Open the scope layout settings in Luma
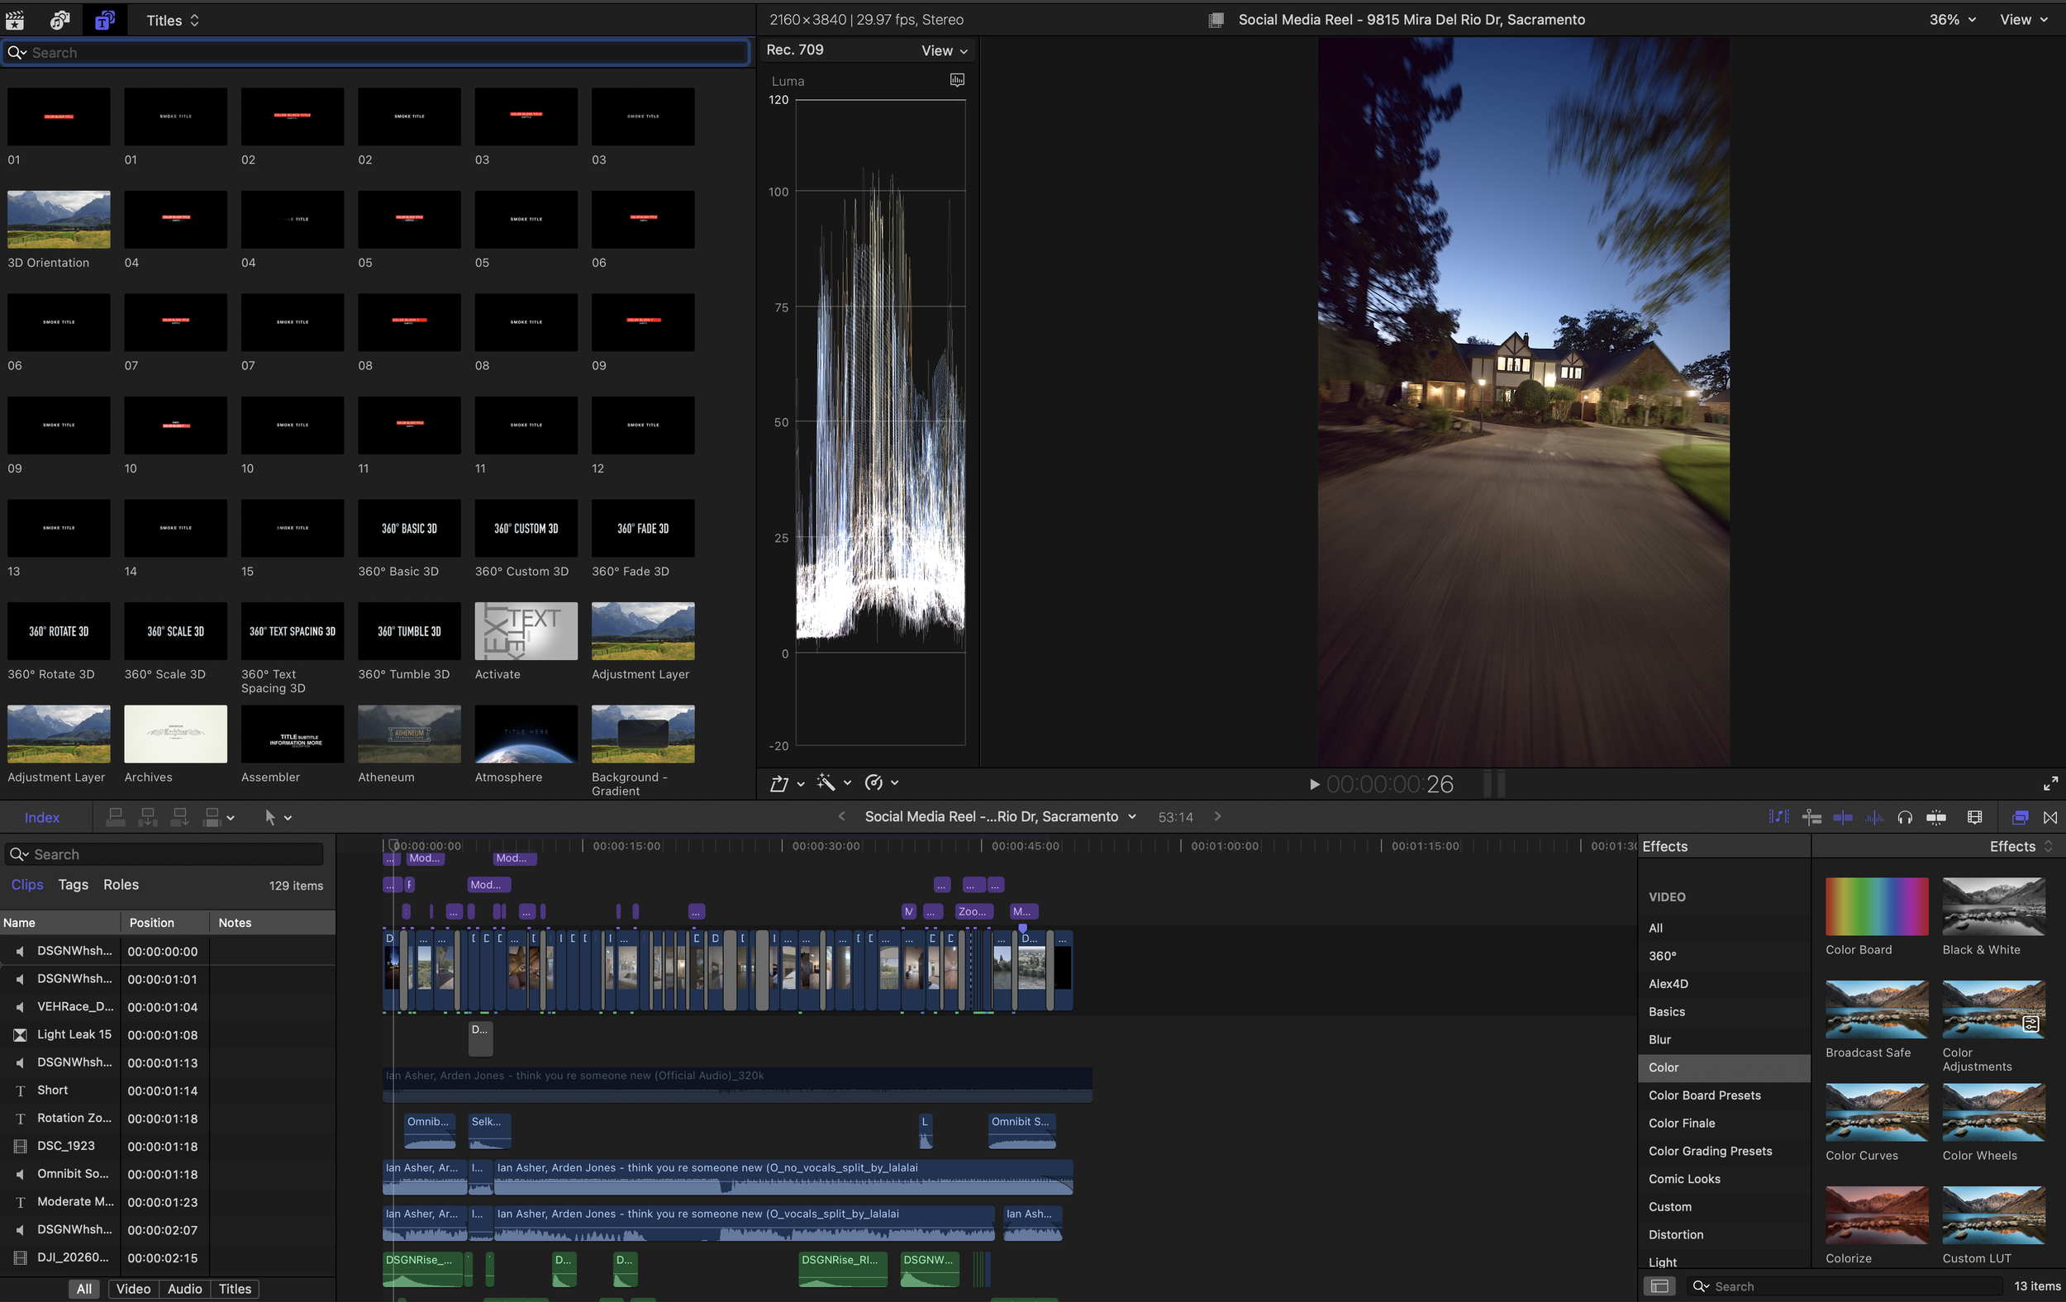 pyautogui.click(x=957, y=80)
